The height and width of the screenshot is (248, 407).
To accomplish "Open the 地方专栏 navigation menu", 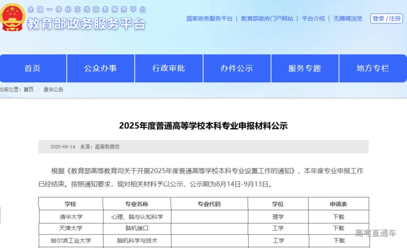I will tap(373, 68).
